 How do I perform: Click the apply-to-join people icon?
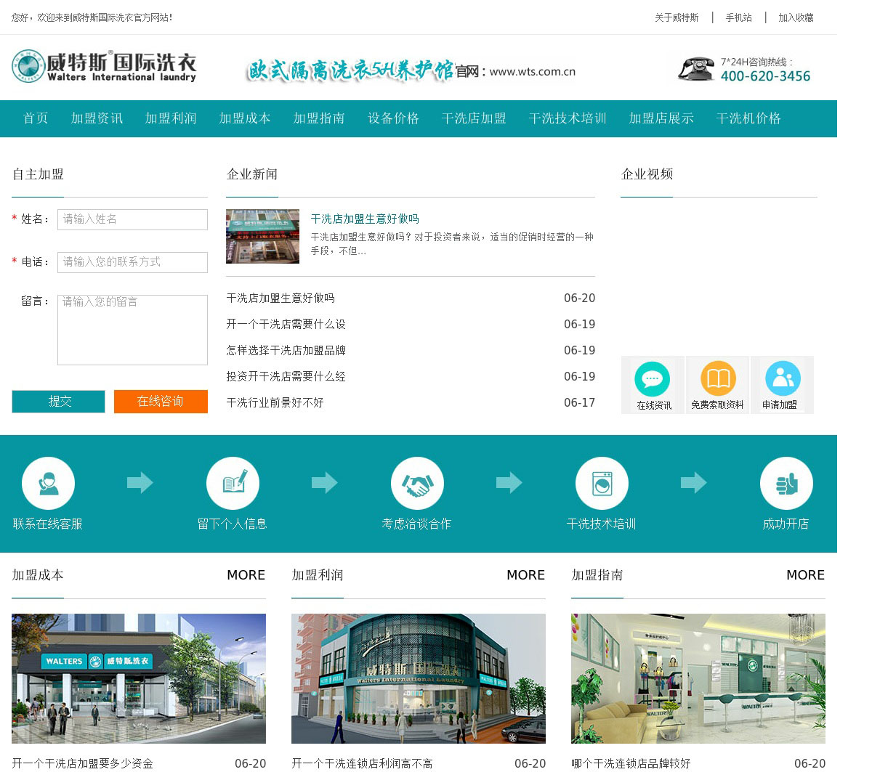tap(783, 379)
